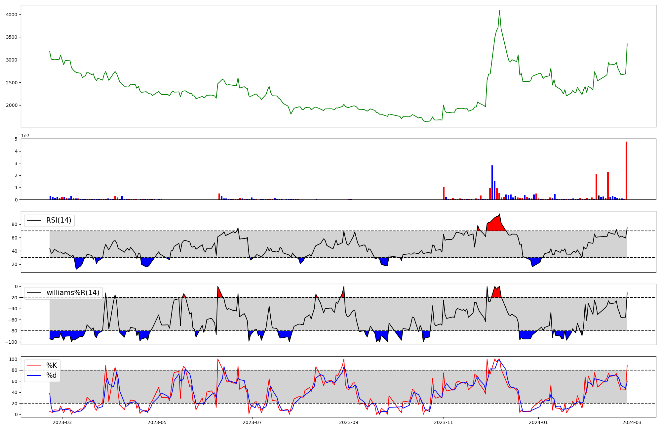Click the 2023-07 x-axis date label

[252, 422]
